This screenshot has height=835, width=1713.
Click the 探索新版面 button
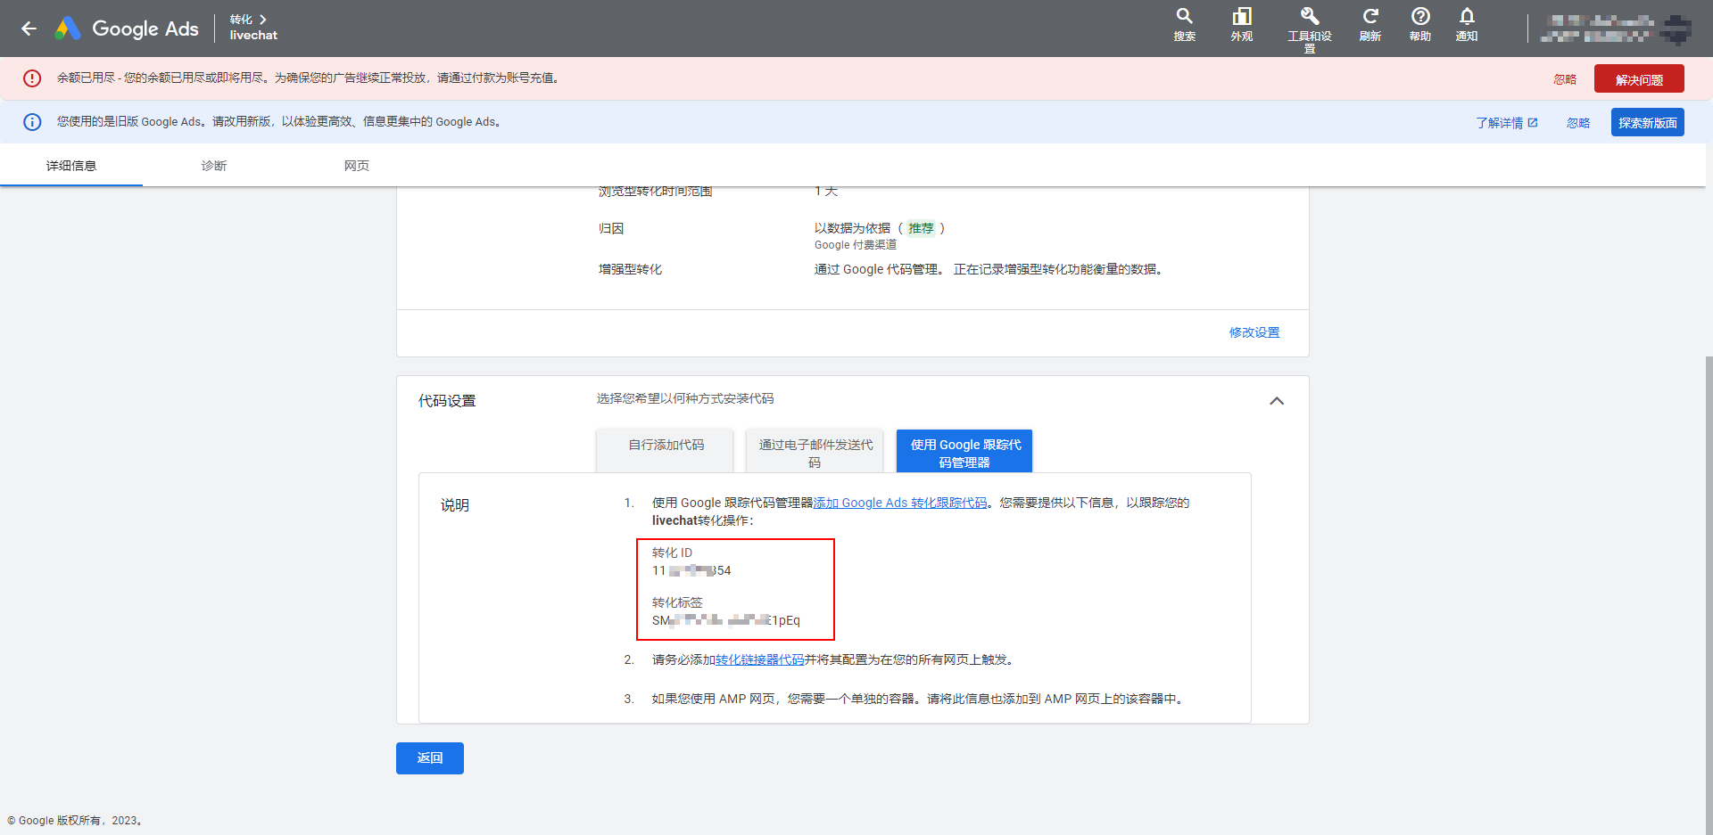pos(1647,122)
